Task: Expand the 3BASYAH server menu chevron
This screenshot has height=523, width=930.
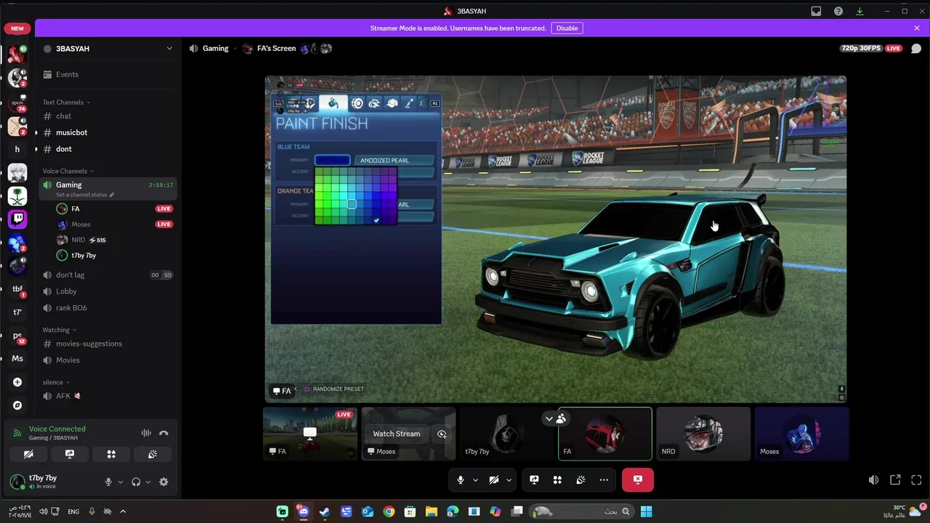Action: pyautogui.click(x=169, y=49)
